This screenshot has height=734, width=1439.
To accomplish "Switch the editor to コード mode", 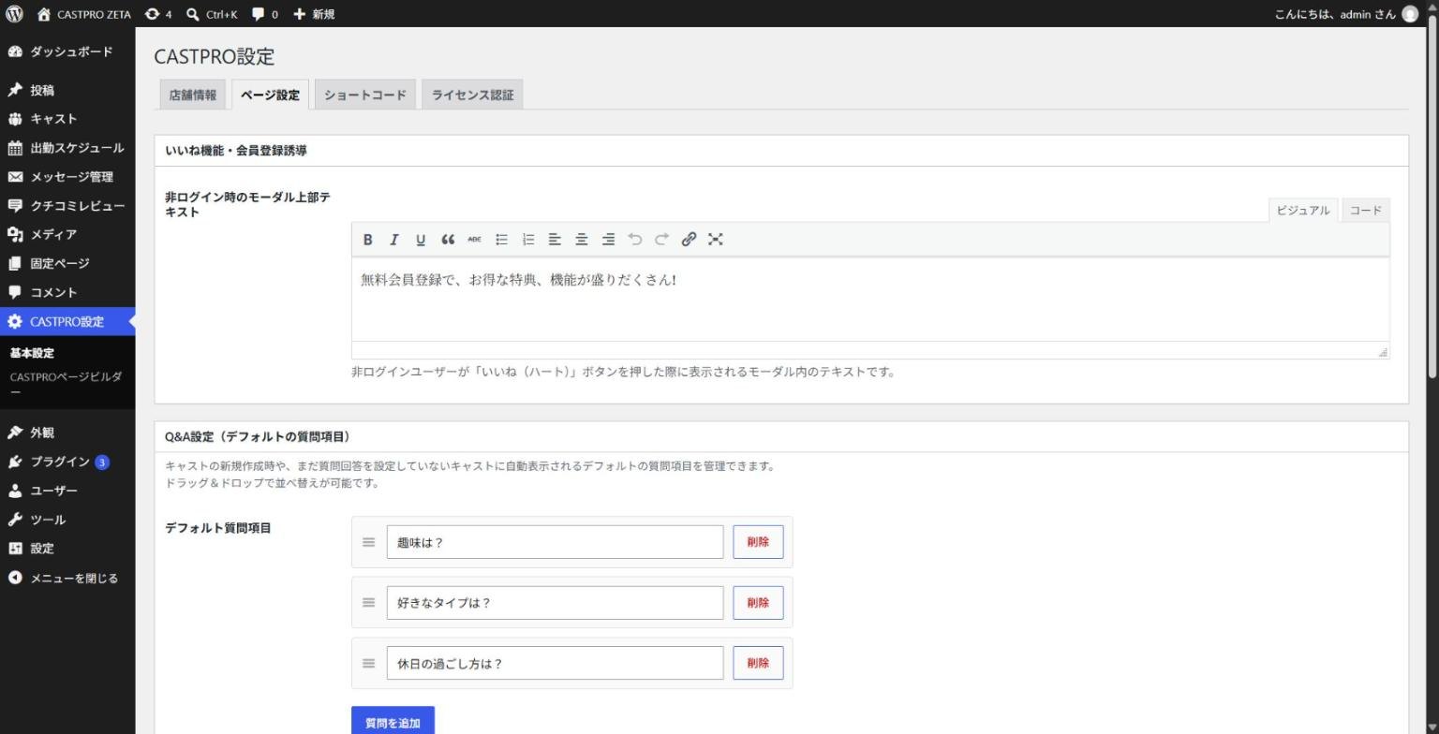I will click(x=1366, y=211).
